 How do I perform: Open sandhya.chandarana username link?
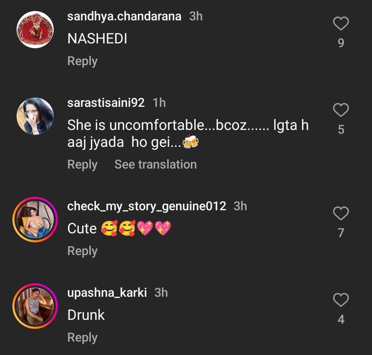124,17
